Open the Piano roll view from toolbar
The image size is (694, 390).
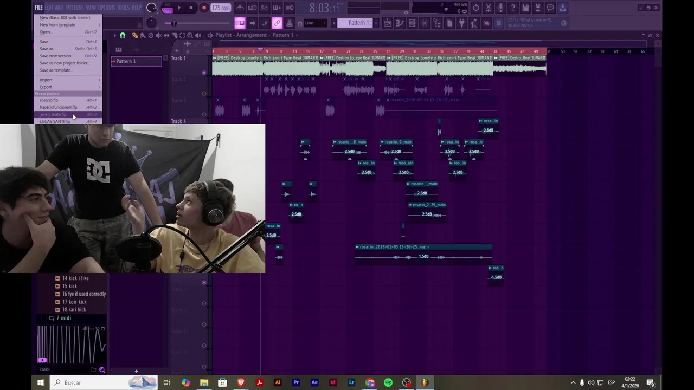[x=400, y=23]
